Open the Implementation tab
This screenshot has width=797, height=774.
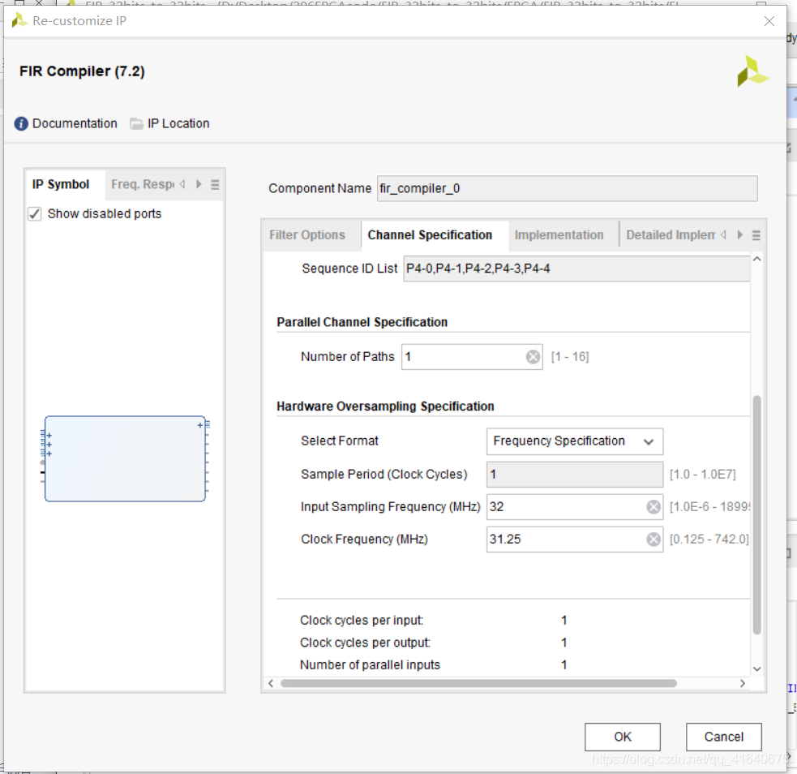click(x=559, y=235)
